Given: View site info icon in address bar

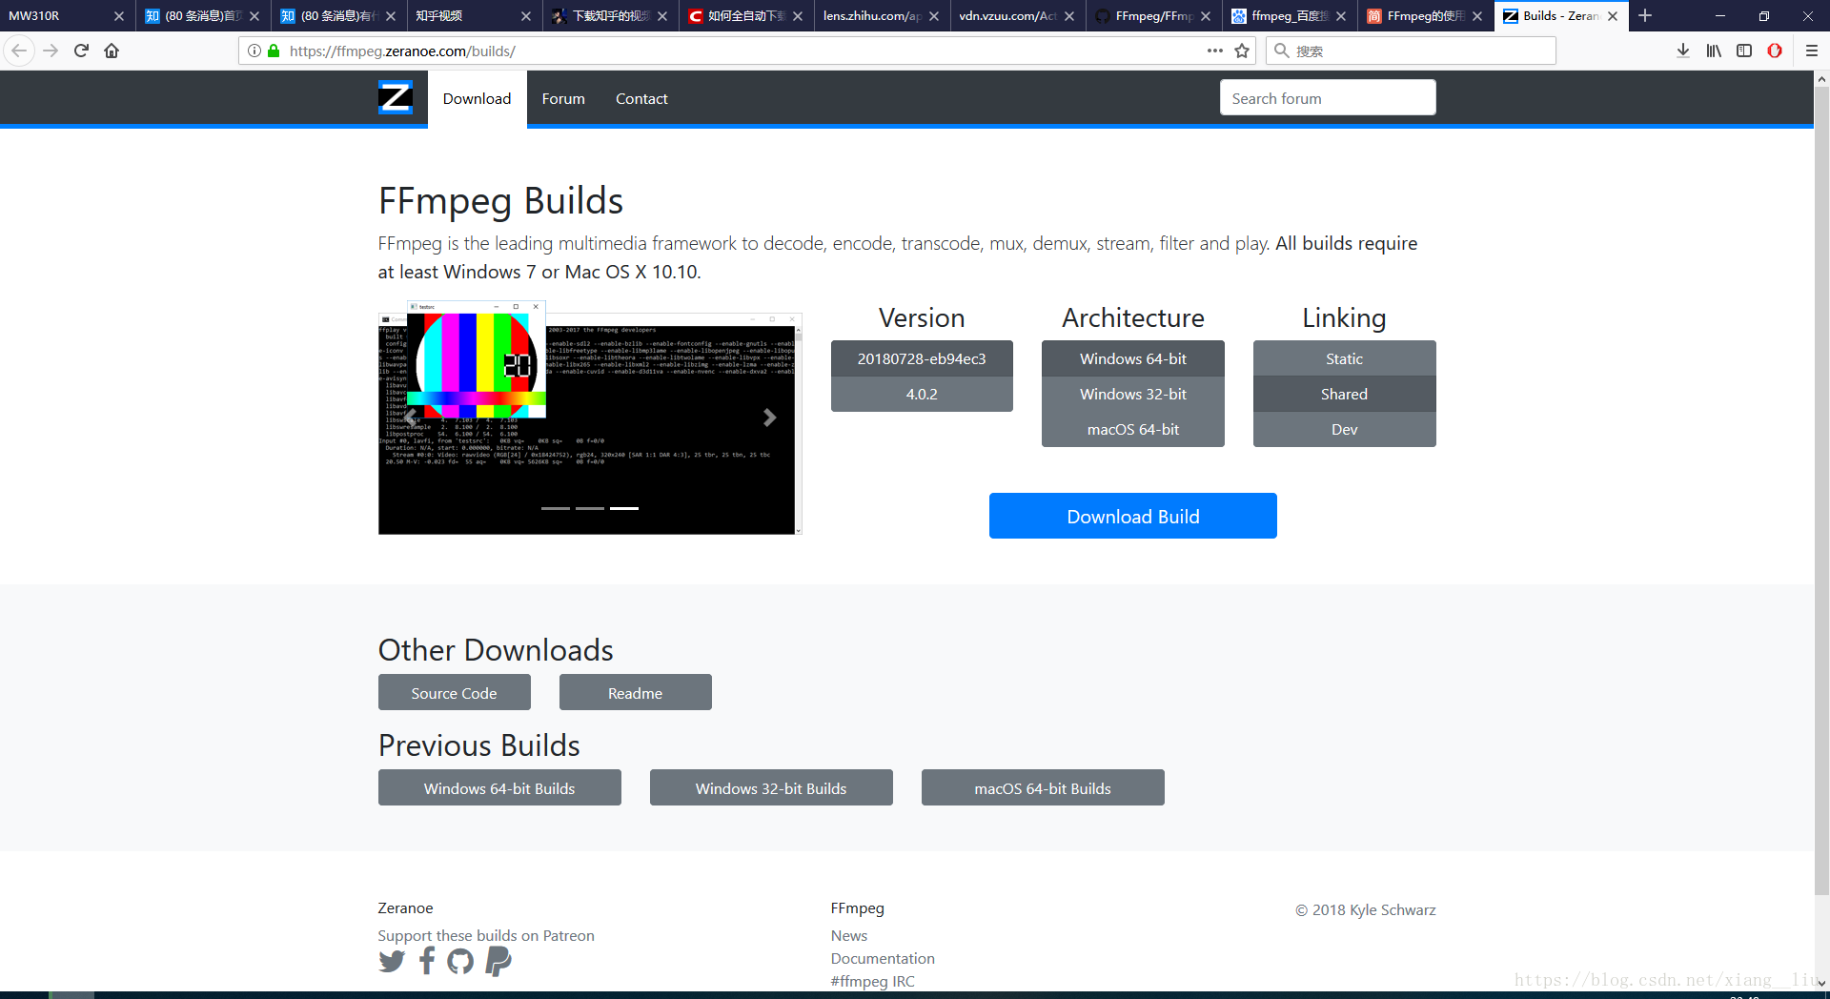Looking at the screenshot, I should [x=254, y=51].
